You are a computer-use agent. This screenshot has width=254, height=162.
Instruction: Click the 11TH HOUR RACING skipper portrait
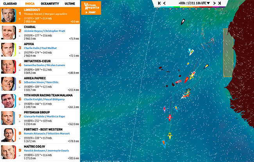click(x=9, y=101)
